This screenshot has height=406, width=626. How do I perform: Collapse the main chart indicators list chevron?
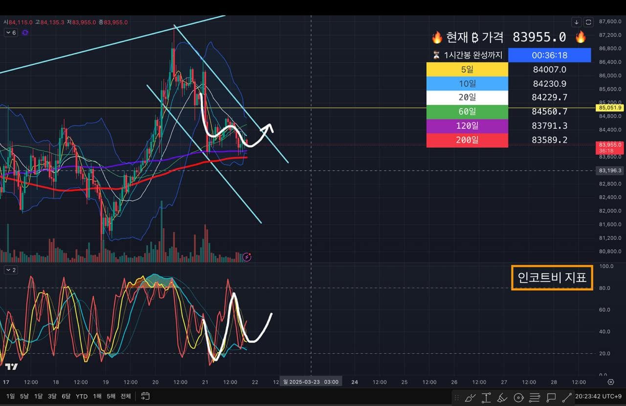(x=10, y=33)
